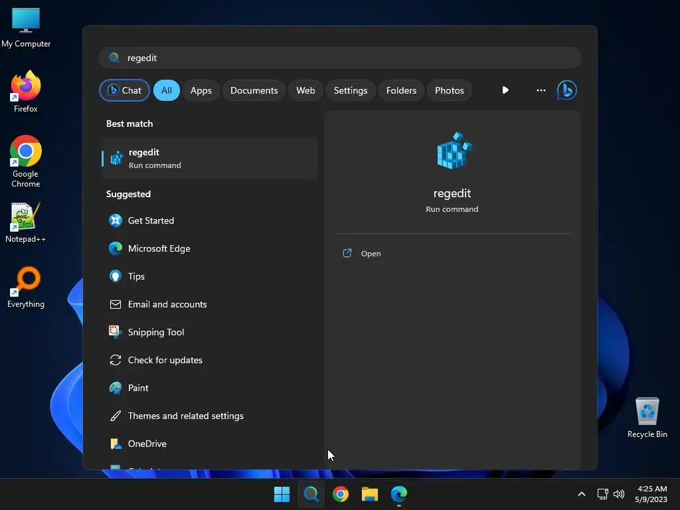Image resolution: width=680 pixels, height=510 pixels.
Task: Switch to the Web filter
Action: pos(305,90)
